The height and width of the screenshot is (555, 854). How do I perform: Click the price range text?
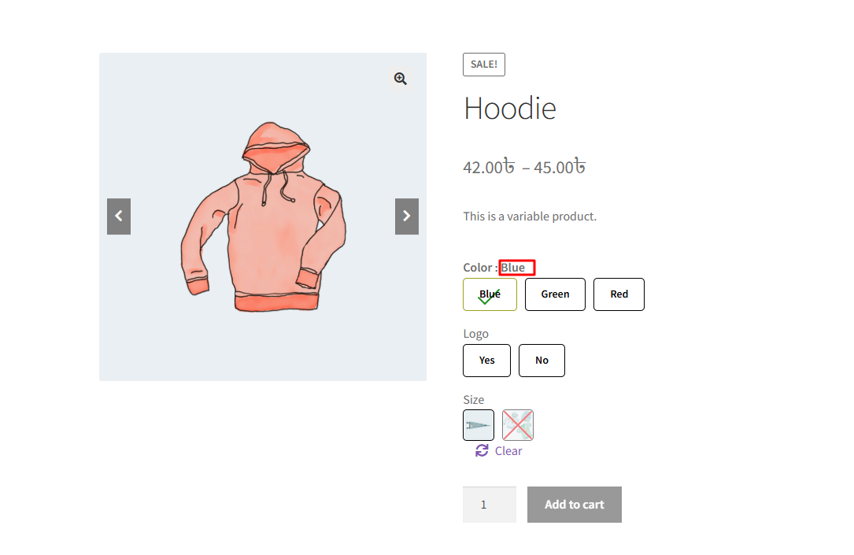pos(524,167)
